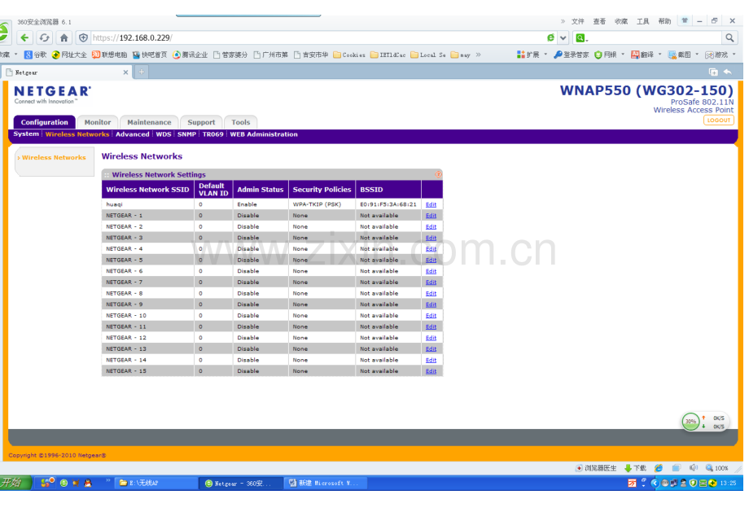
Task: Open the 快吧首页 bookmark
Action: (x=150, y=55)
